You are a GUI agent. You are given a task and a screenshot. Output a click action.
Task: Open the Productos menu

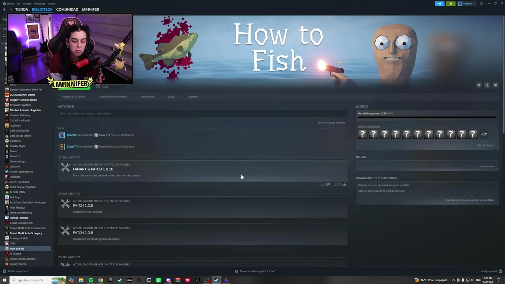[x=39, y=4]
